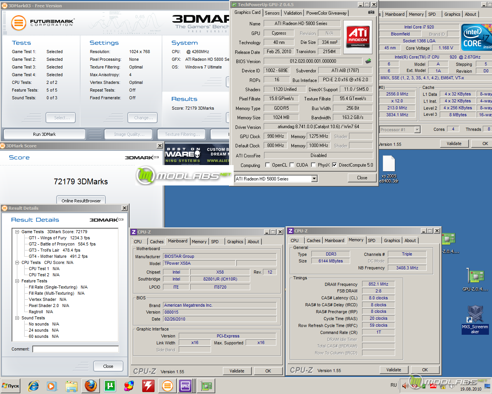Click the DRAM Frequency value 852.1 MHz

click(378, 284)
